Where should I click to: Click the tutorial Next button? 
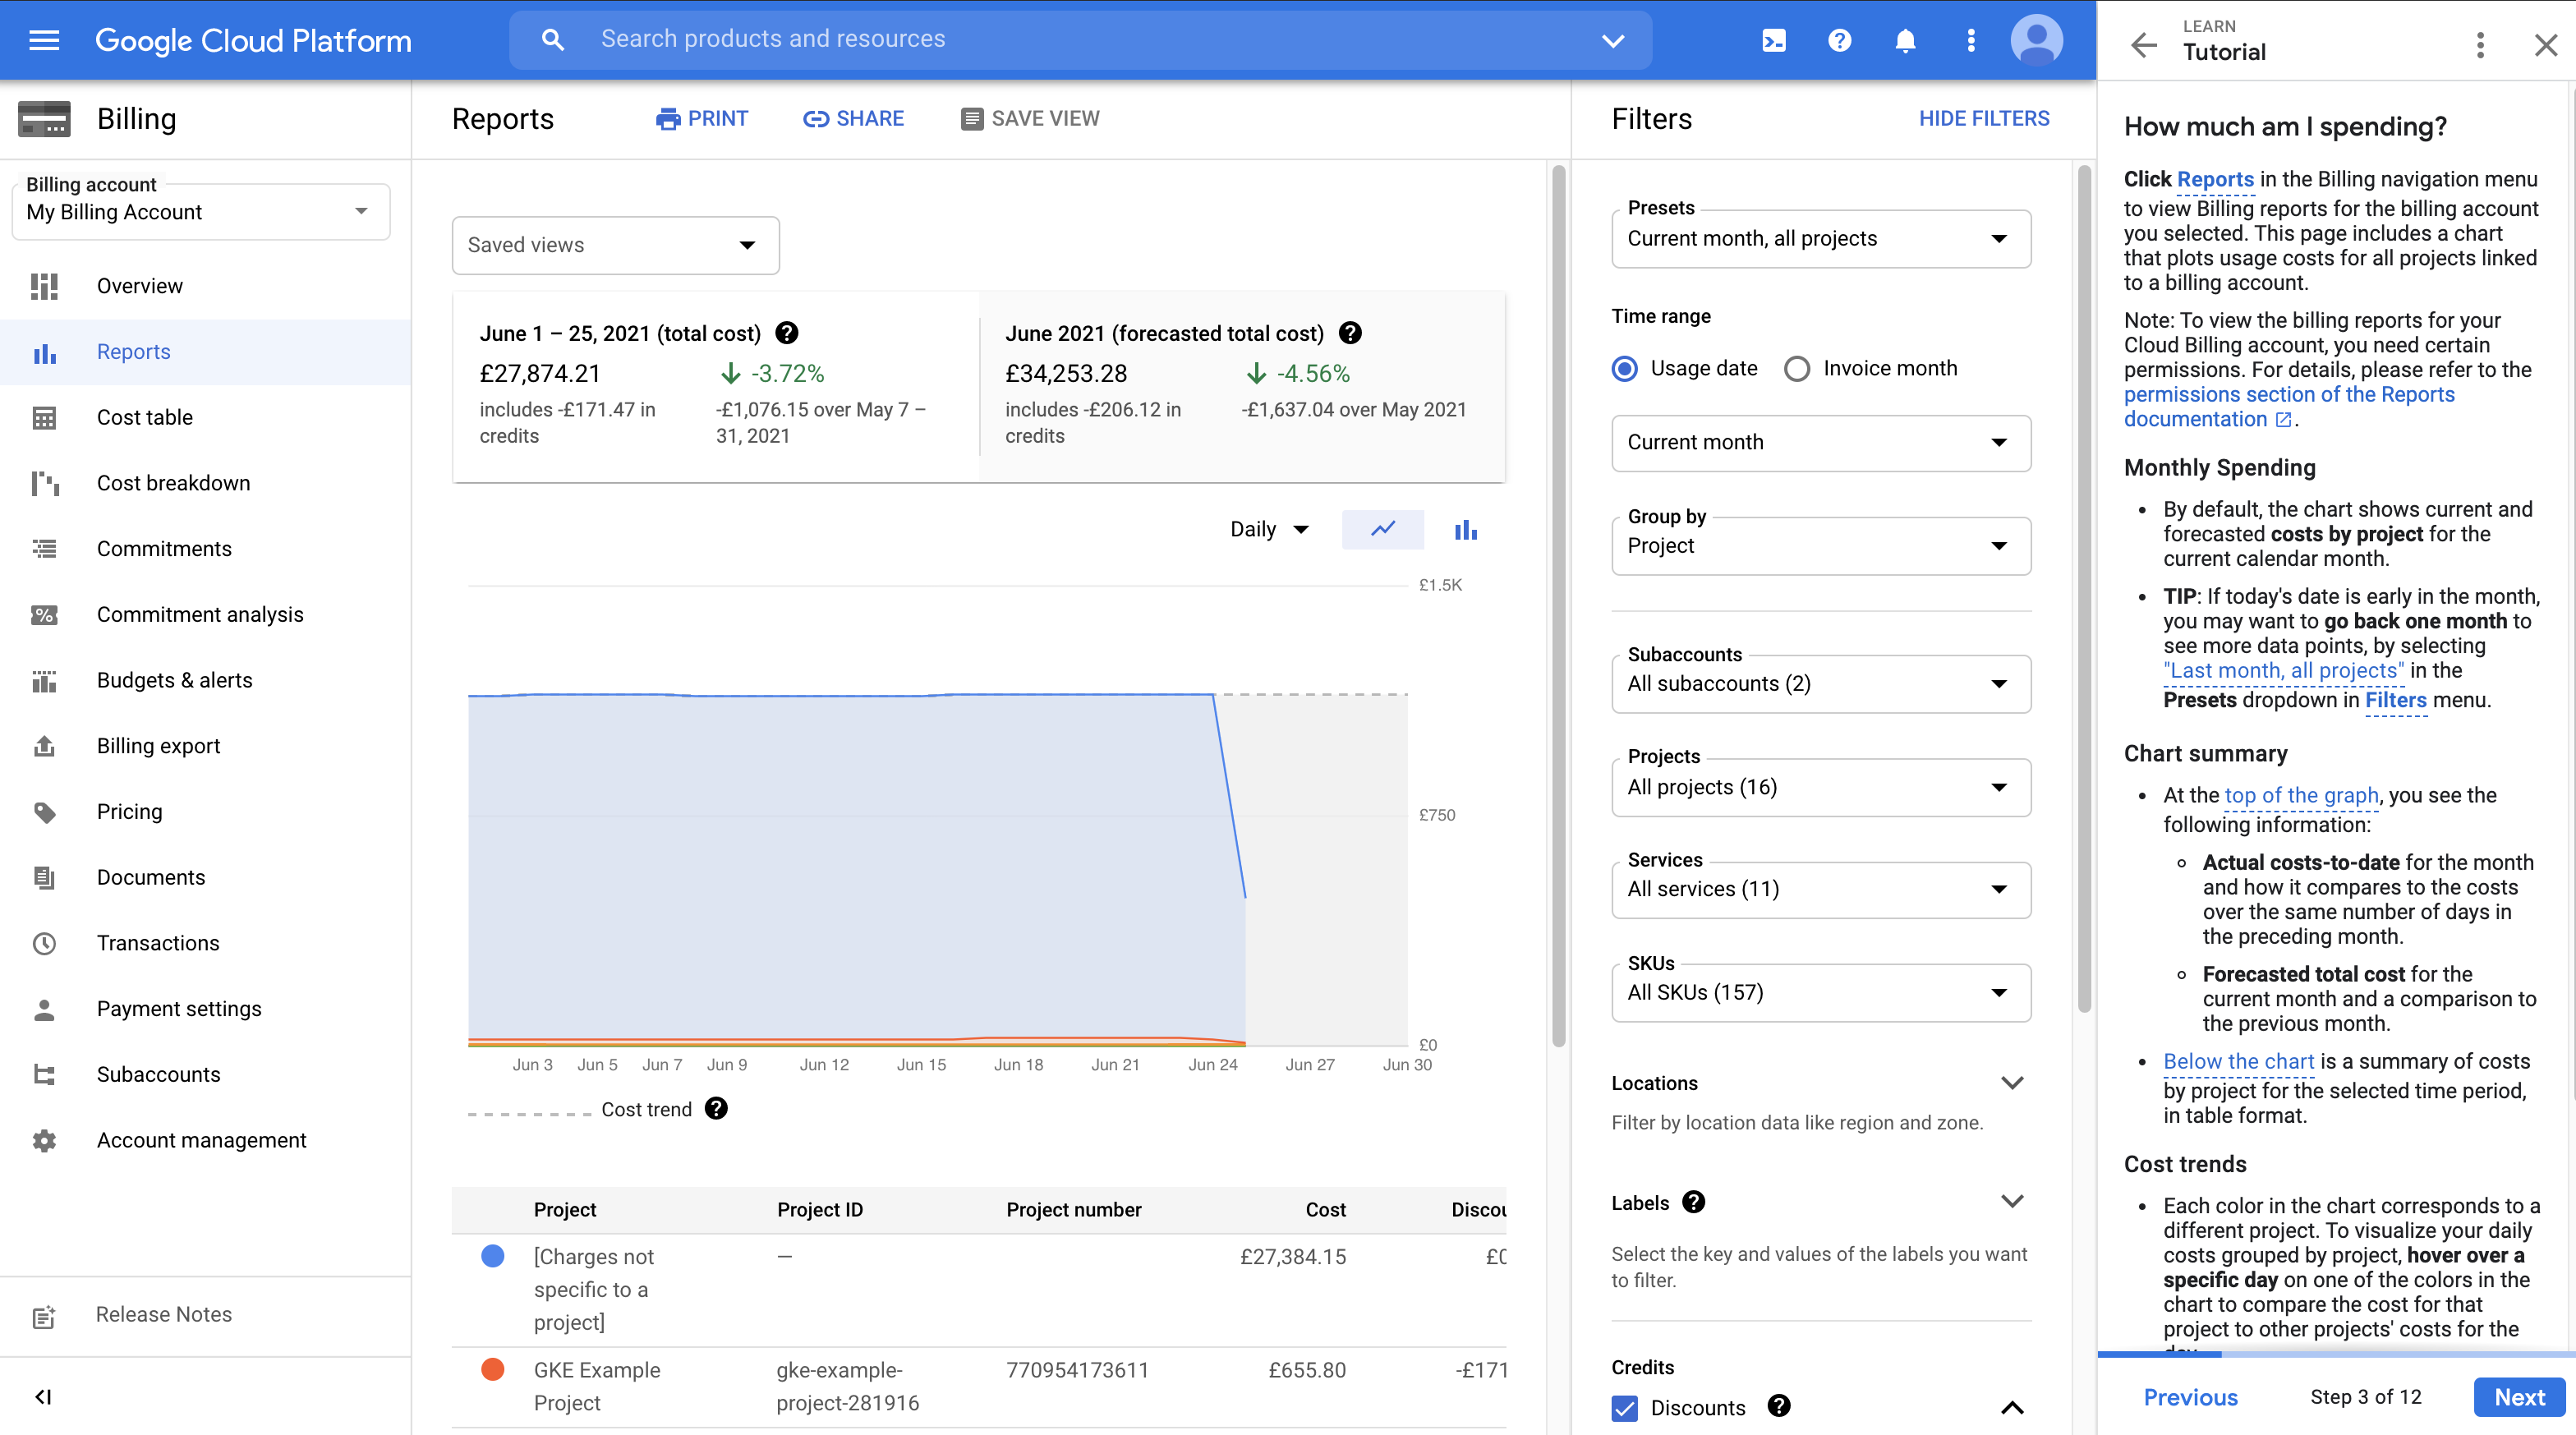tap(2516, 1398)
